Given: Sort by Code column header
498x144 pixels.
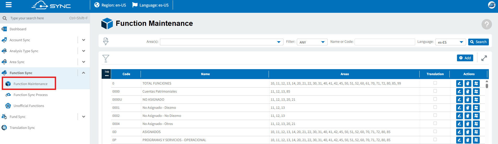Looking at the screenshot, I should (126, 74).
